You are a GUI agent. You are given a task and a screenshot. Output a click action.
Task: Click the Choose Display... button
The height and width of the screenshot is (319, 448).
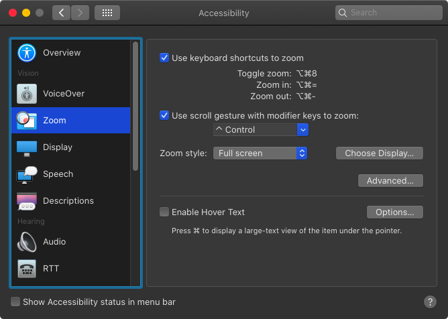(x=380, y=153)
